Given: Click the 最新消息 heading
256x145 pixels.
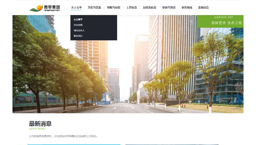Looking at the screenshot, I should pyautogui.click(x=40, y=124).
